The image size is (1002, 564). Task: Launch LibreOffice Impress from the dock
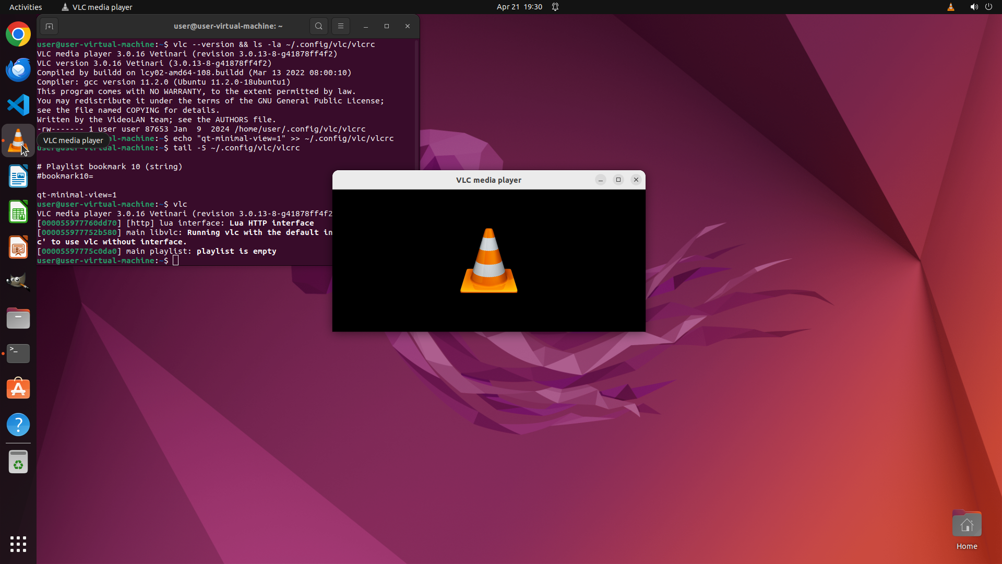18,248
